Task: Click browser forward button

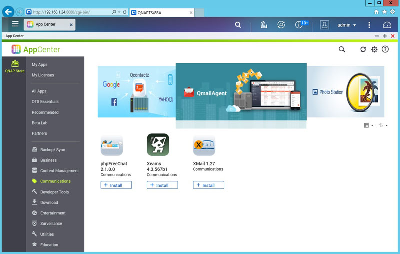Action: (x=20, y=12)
